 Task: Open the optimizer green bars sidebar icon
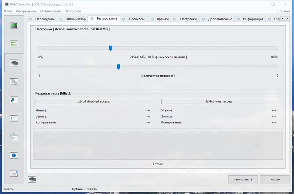click(14, 44)
